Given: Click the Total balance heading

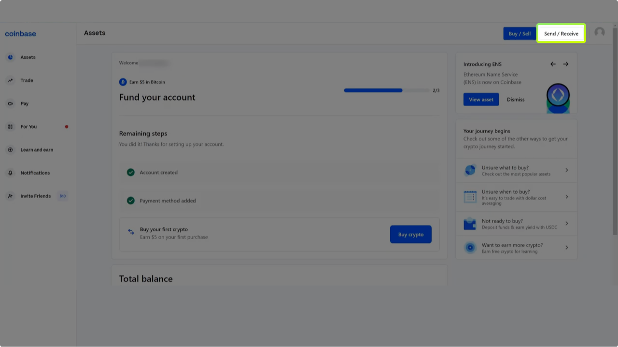Looking at the screenshot, I should pyautogui.click(x=146, y=279).
